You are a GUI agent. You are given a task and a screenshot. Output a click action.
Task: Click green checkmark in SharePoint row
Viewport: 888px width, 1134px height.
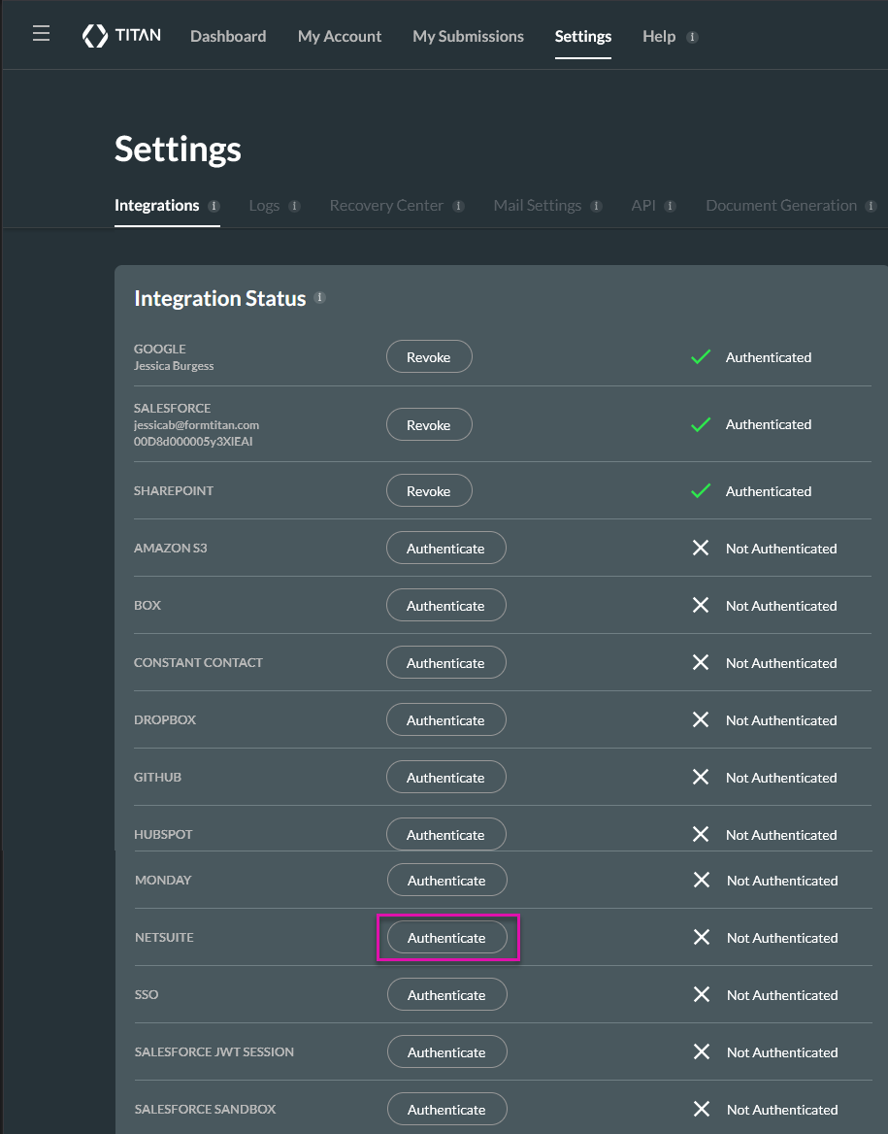(701, 491)
